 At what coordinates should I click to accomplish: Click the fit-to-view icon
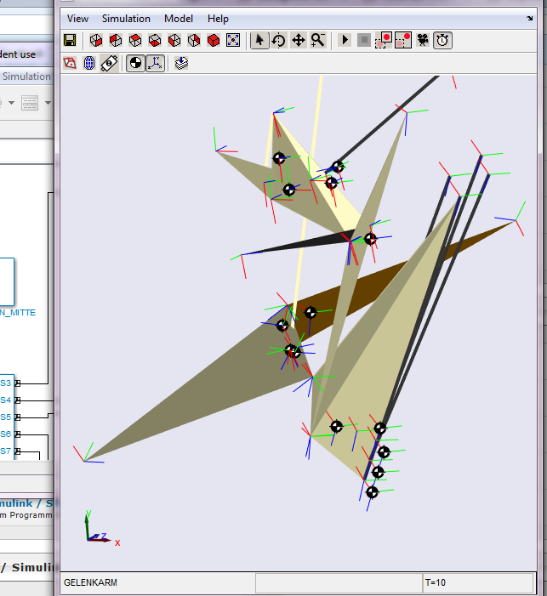tap(233, 40)
